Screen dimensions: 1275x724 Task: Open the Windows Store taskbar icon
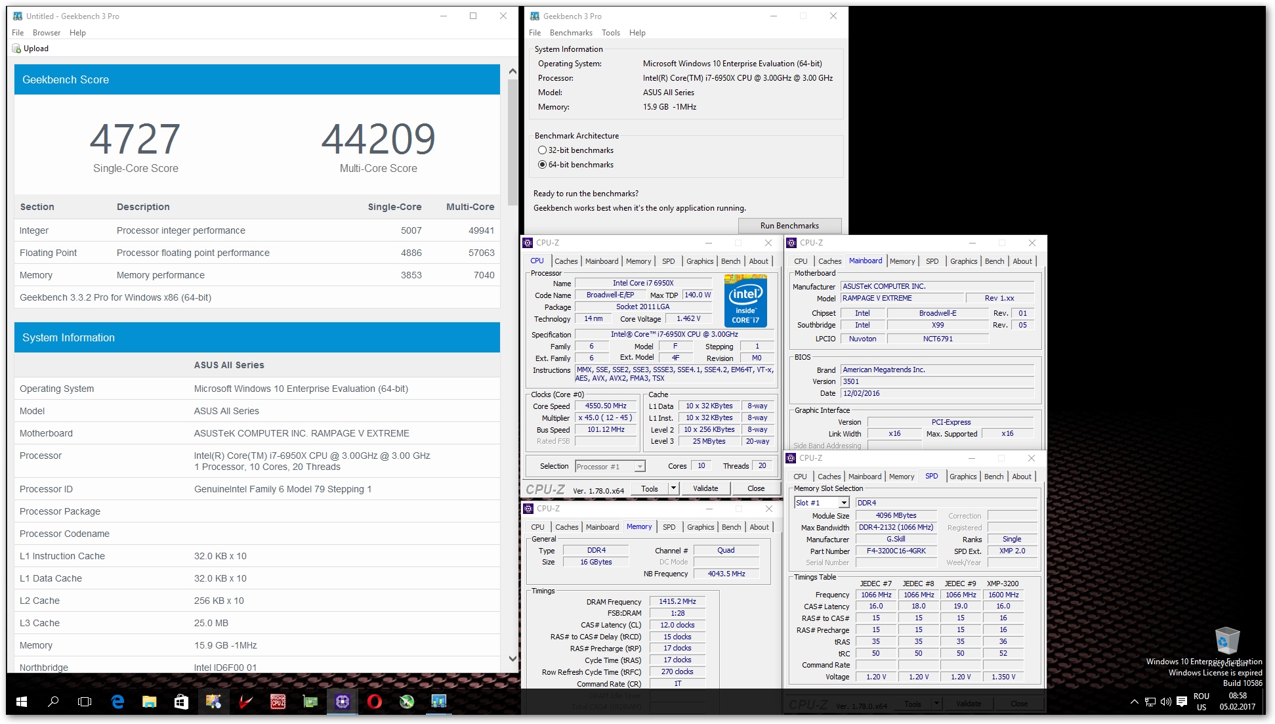point(182,702)
